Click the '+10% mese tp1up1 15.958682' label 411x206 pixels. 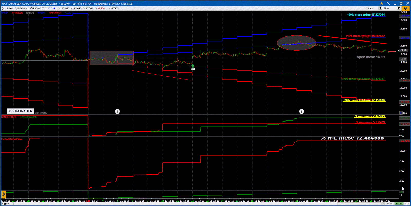pos(365,36)
